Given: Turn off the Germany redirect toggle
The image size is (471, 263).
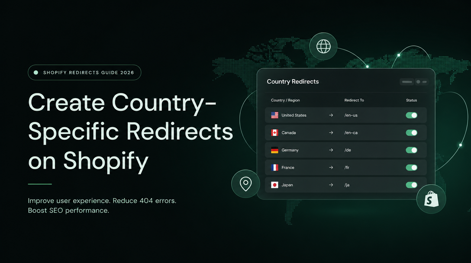Looking at the screenshot, I should [412, 150].
